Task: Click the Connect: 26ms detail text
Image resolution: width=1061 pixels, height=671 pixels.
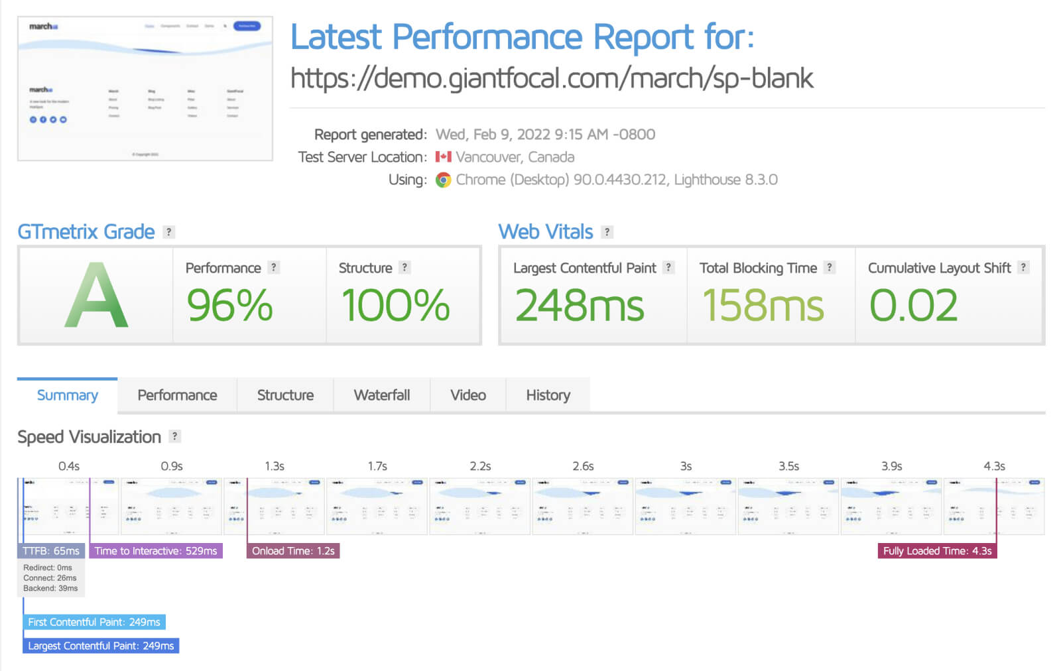Action: click(x=50, y=578)
